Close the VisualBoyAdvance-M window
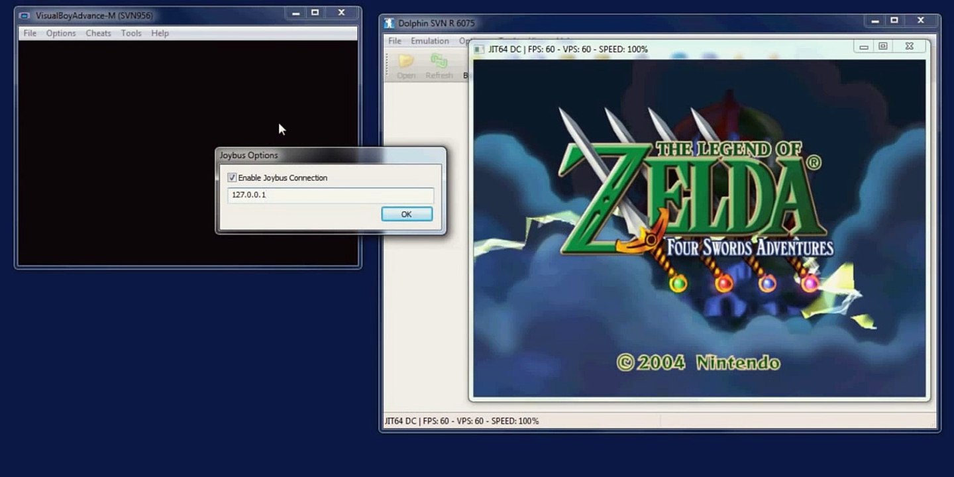The image size is (954, 477). click(x=341, y=13)
